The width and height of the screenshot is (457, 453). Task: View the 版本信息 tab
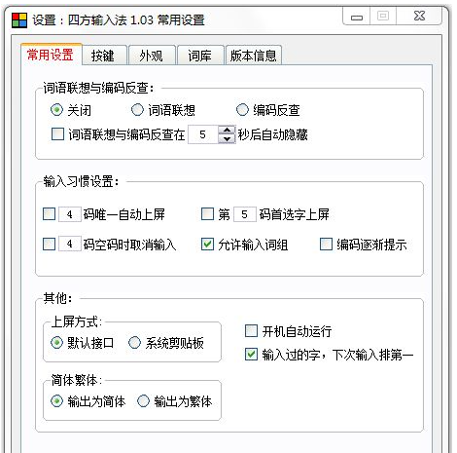coord(254,56)
